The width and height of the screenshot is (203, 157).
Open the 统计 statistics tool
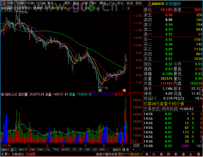click(x=94, y=3)
